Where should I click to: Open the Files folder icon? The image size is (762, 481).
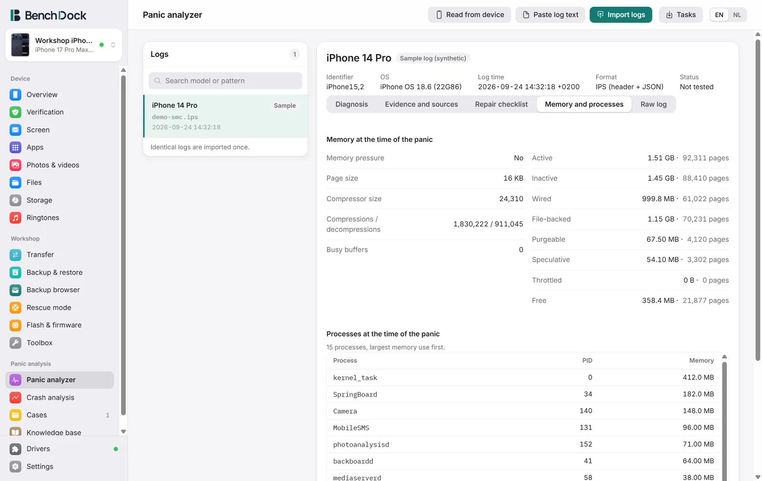click(15, 183)
